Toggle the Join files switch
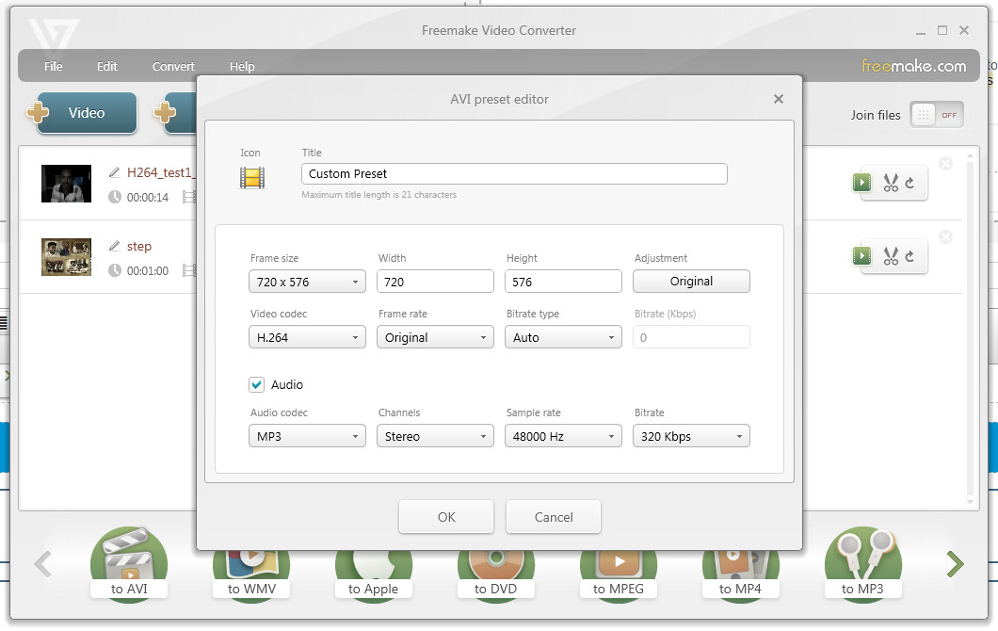The height and width of the screenshot is (631, 998). click(936, 115)
